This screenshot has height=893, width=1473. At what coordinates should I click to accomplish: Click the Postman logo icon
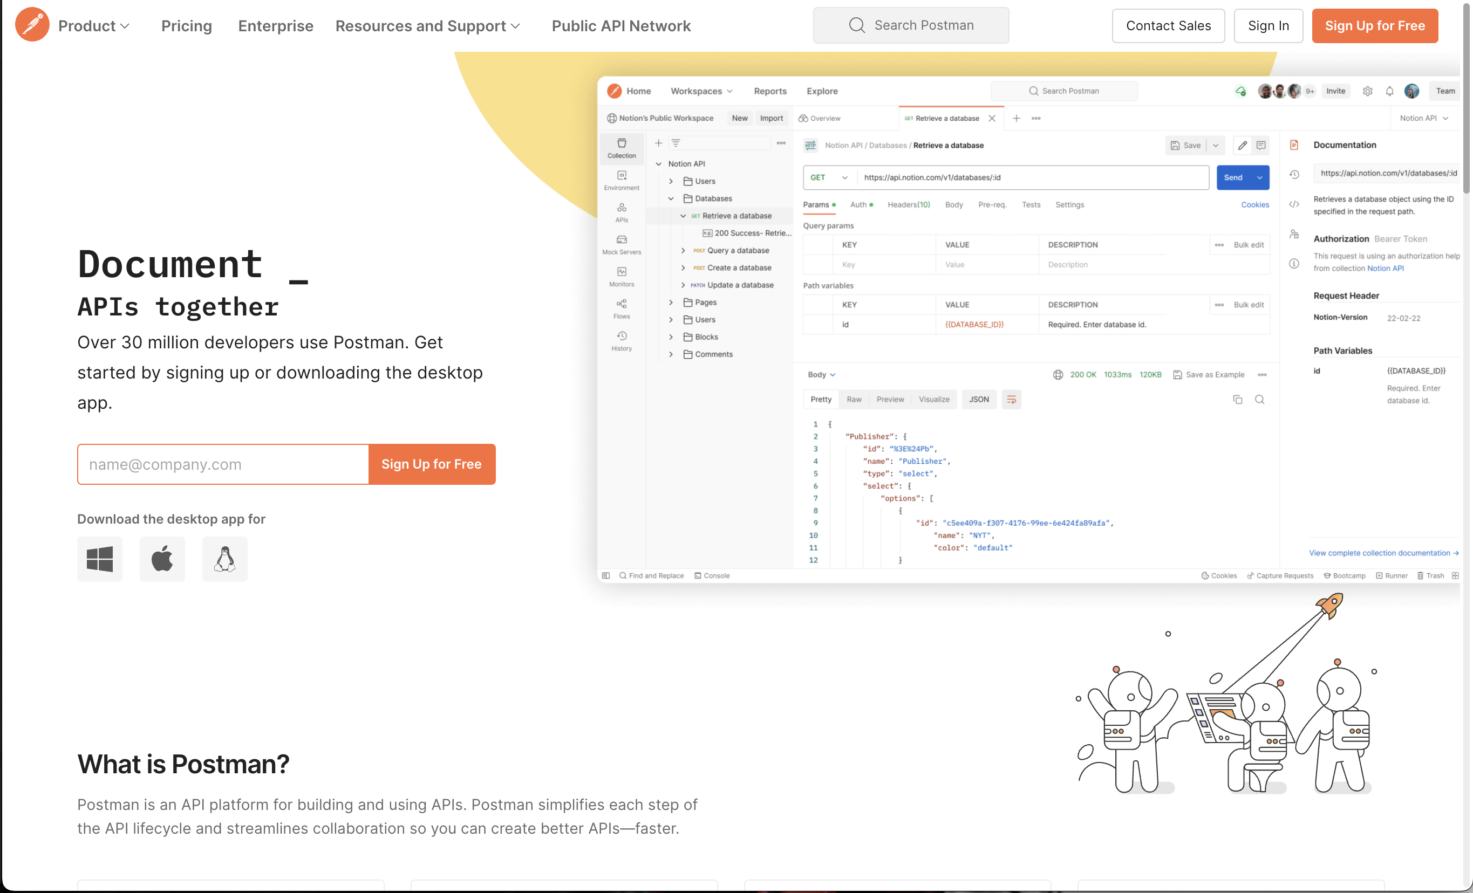32,25
